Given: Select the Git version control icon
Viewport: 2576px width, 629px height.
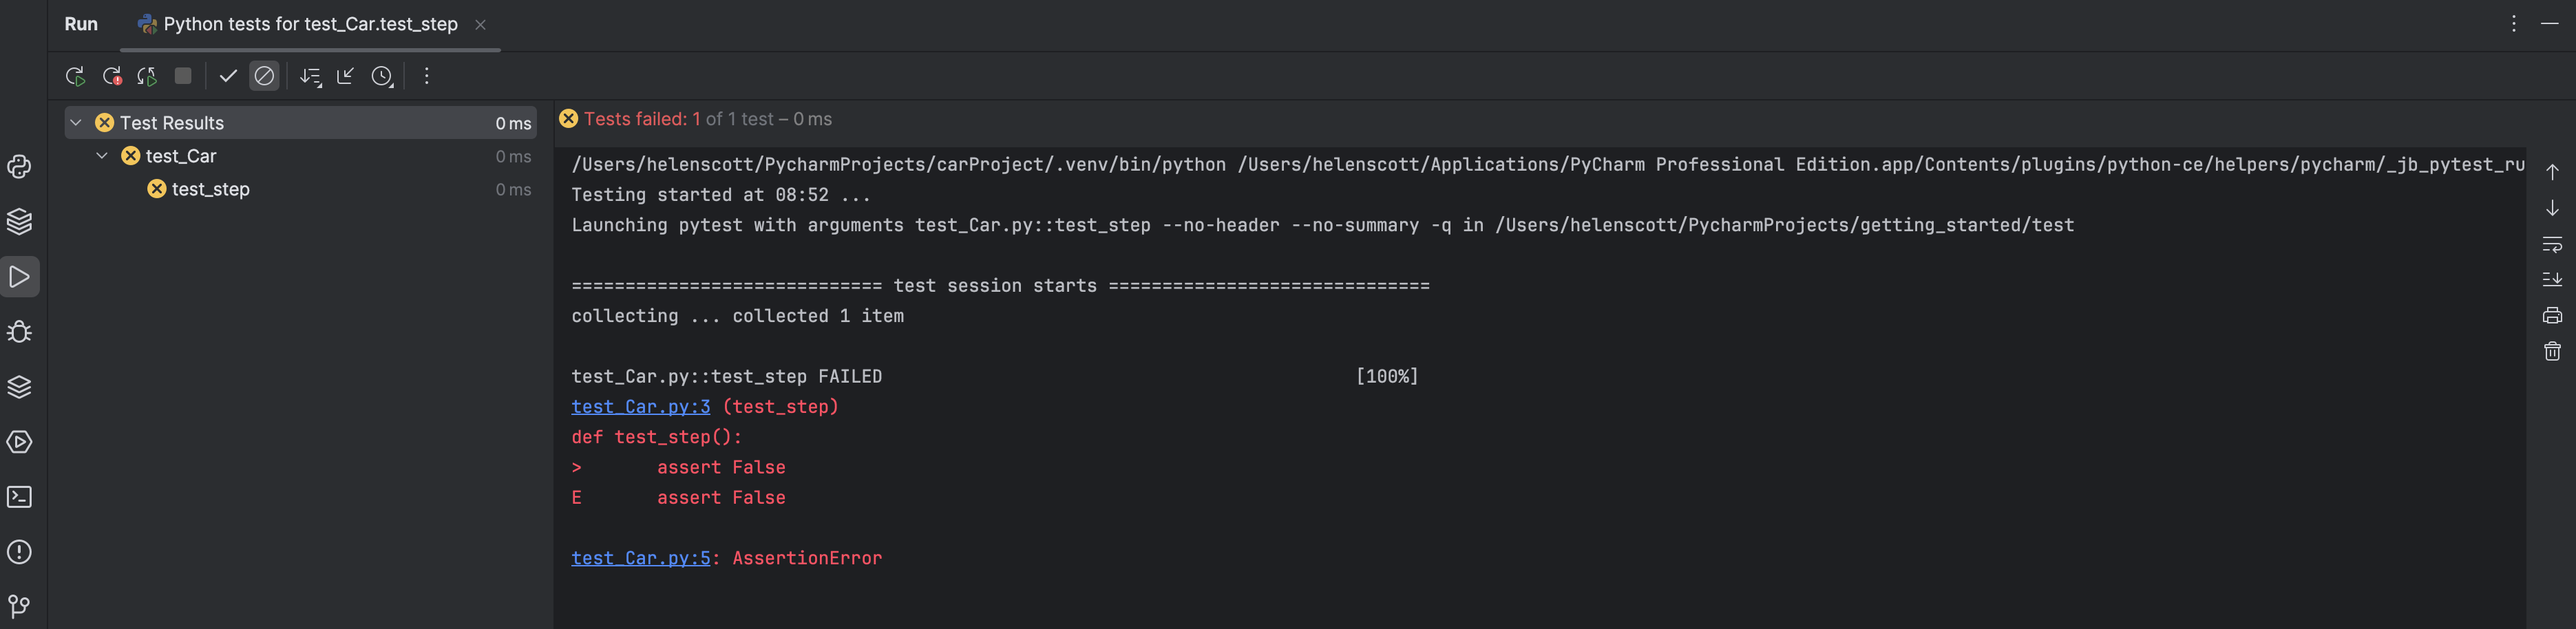Looking at the screenshot, I should coord(19,605).
